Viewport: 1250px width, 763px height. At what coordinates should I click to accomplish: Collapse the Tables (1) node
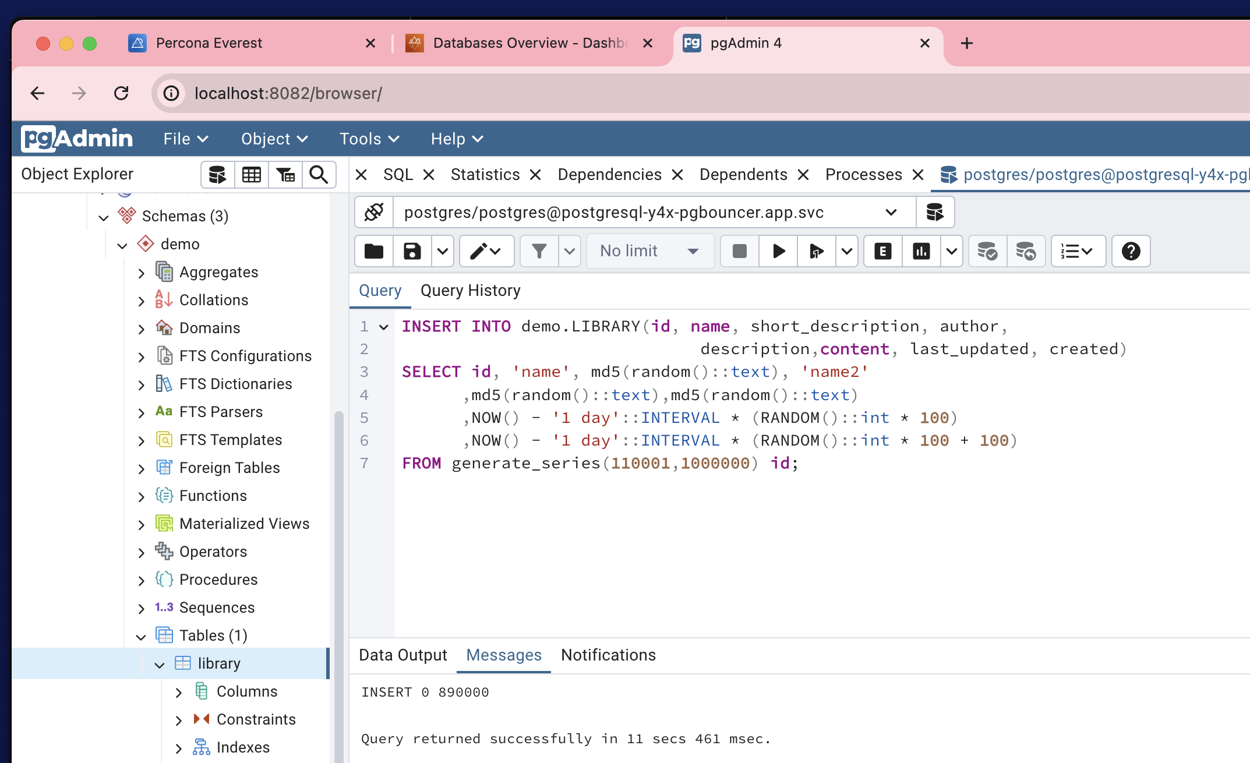141,637
